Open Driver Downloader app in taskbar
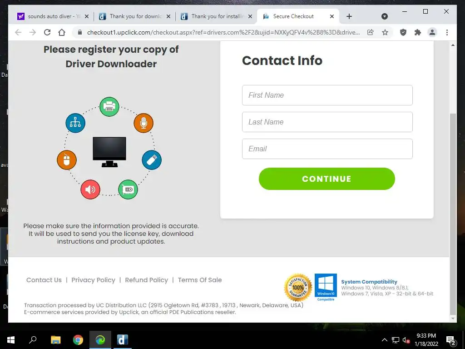465x349 pixels. 123,340
